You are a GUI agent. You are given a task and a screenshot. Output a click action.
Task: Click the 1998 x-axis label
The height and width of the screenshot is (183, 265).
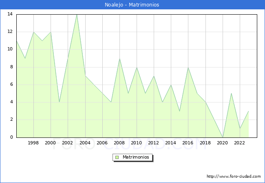point(33,143)
